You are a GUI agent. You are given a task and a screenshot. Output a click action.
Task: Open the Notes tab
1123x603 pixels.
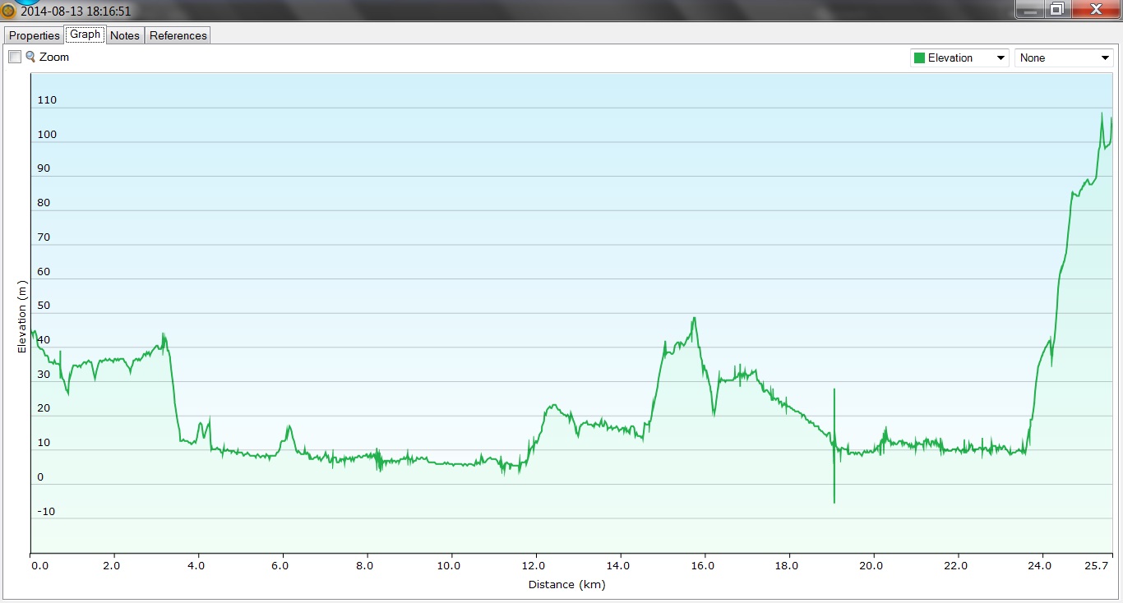[x=125, y=35]
